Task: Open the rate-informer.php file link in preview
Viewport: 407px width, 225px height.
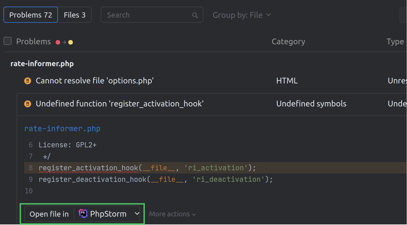Action: point(62,129)
